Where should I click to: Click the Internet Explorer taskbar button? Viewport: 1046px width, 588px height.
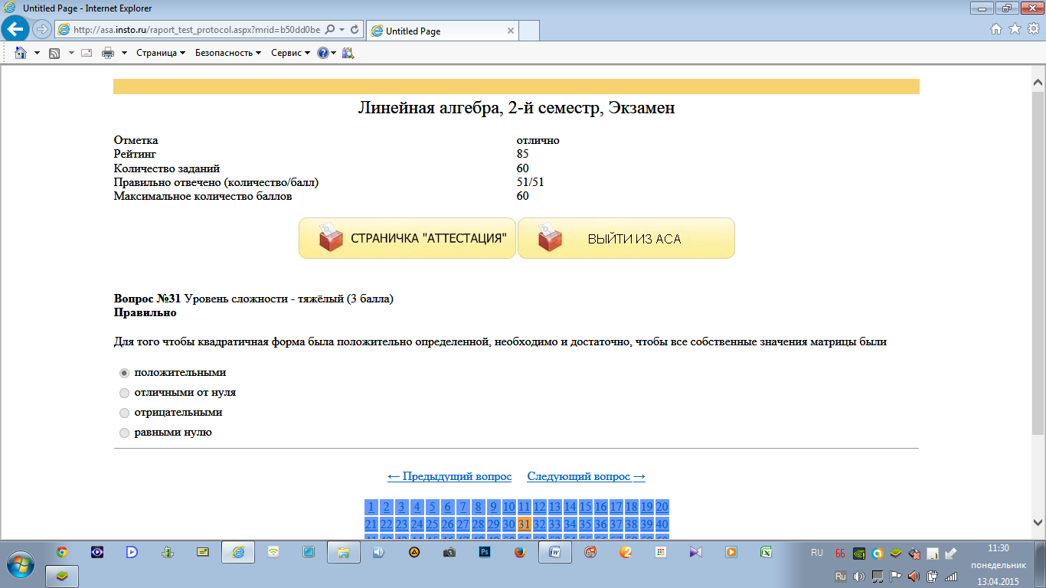click(x=238, y=552)
